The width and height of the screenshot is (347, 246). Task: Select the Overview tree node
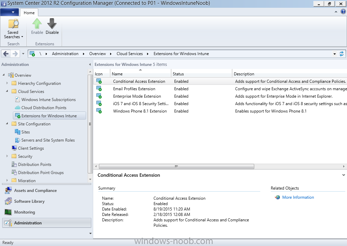[23, 75]
